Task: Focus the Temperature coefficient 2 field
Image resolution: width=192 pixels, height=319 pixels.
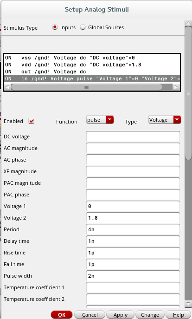Action: (x=133, y=299)
